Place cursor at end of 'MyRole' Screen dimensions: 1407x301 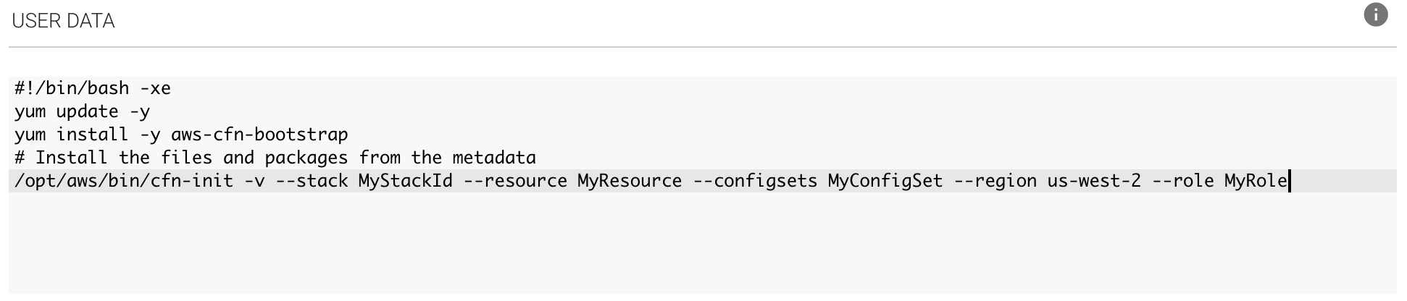(1288, 181)
